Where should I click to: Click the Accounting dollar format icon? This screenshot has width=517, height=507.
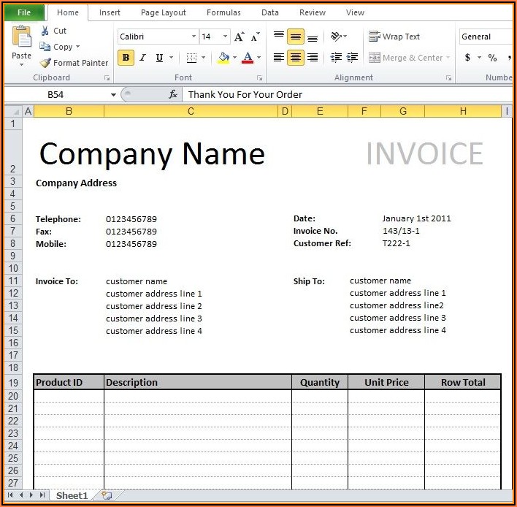pyautogui.click(x=468, y=58)
